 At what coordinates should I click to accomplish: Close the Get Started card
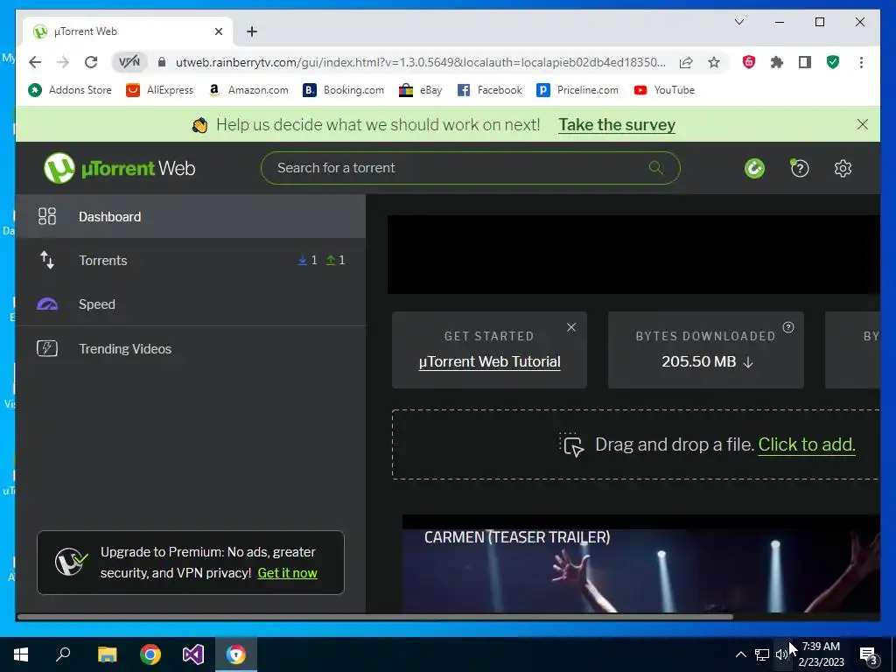pos(571,327)
